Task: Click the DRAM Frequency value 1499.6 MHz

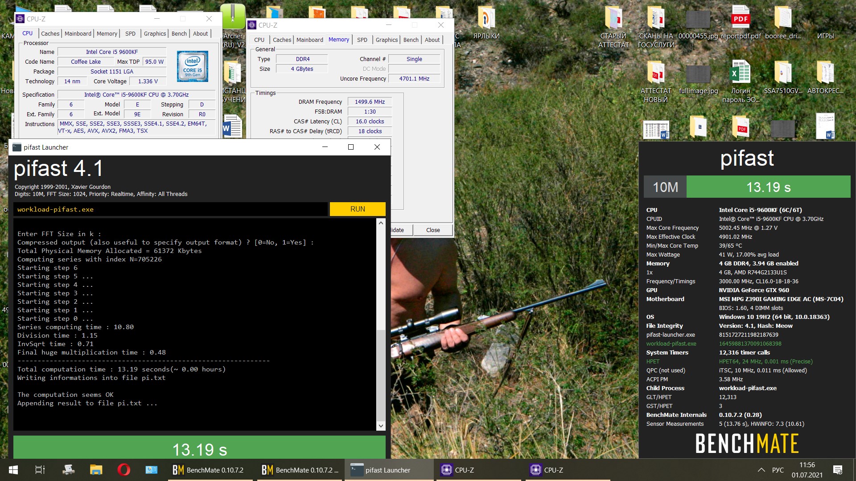Action: (370, 102)
